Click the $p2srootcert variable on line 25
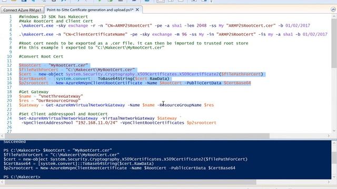337x189 pixels. [x=202, y=123]
